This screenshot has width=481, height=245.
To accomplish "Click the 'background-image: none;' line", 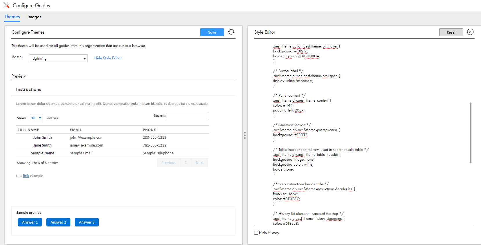I will click(x=294, y=160).
